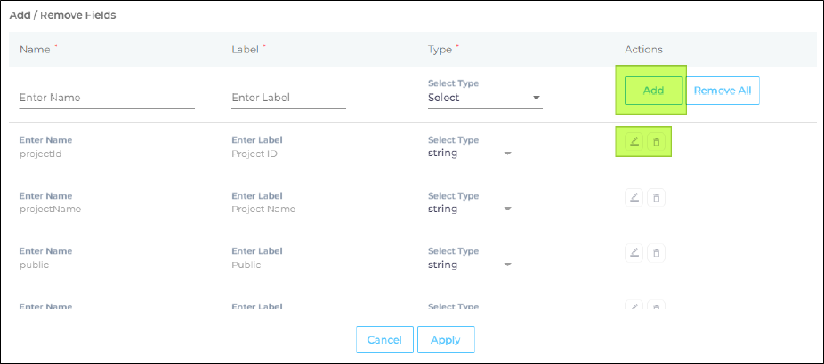Click the Add button
Viewport: 824px width, 364px height.
coord(653,91)
